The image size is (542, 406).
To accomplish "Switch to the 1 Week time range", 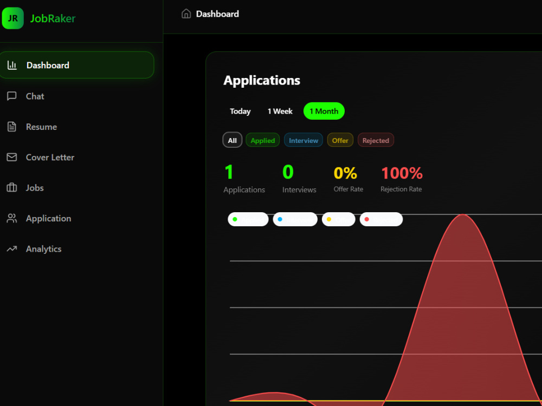I will [x=280, y=111].
